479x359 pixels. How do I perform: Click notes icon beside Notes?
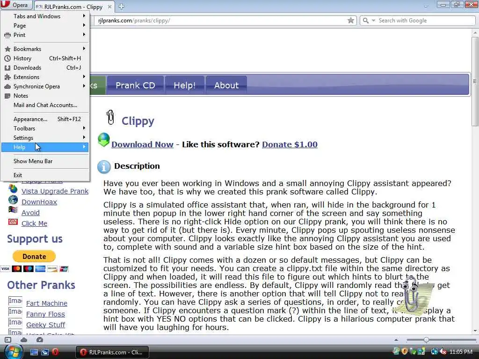pyautogui.click(x=7, y=96)
